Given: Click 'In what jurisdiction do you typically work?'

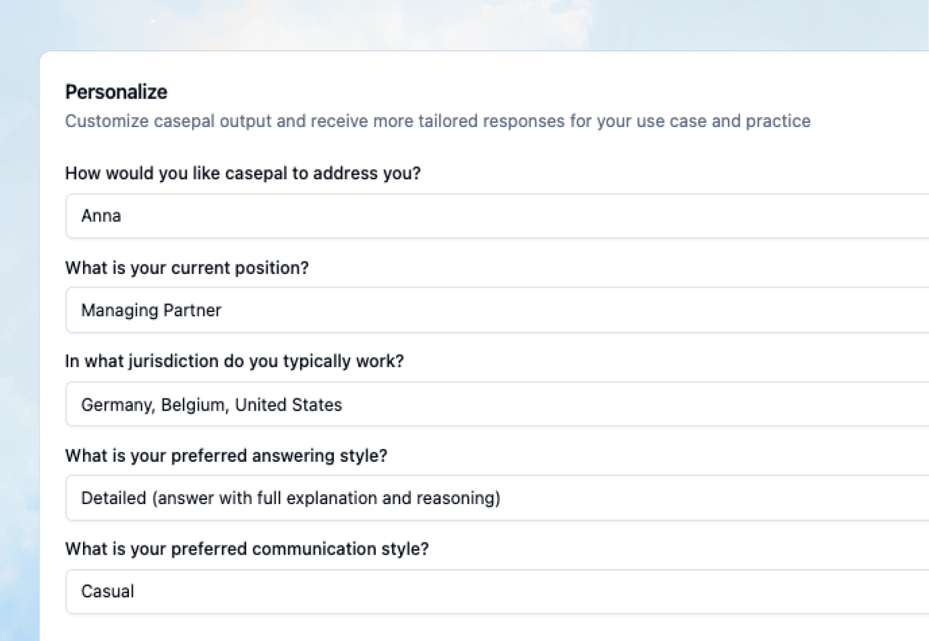Looking at the screenshot, I should (236, 361).
